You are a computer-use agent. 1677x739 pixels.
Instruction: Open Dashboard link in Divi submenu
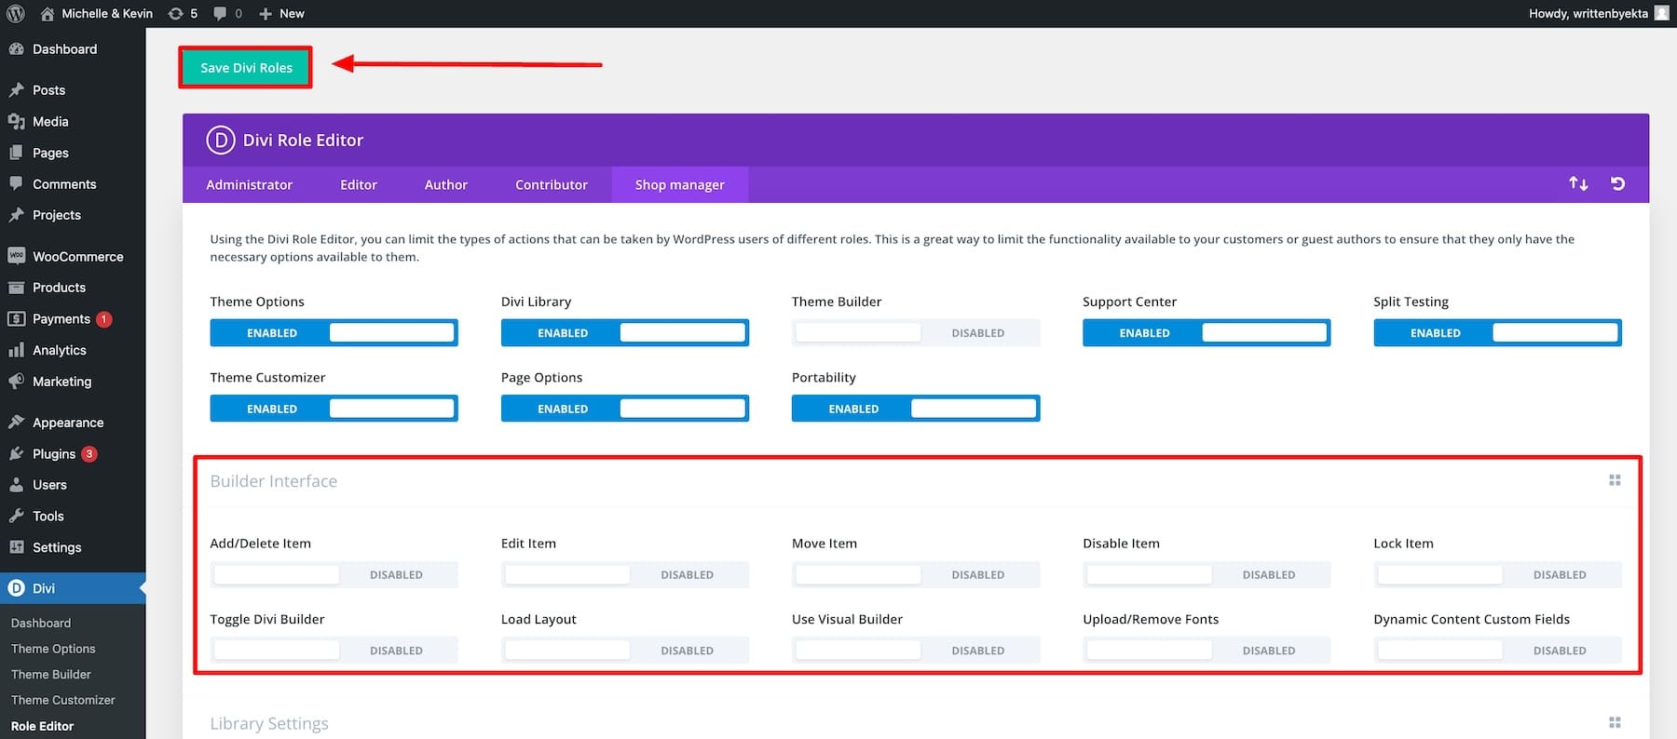pos(41,624)
